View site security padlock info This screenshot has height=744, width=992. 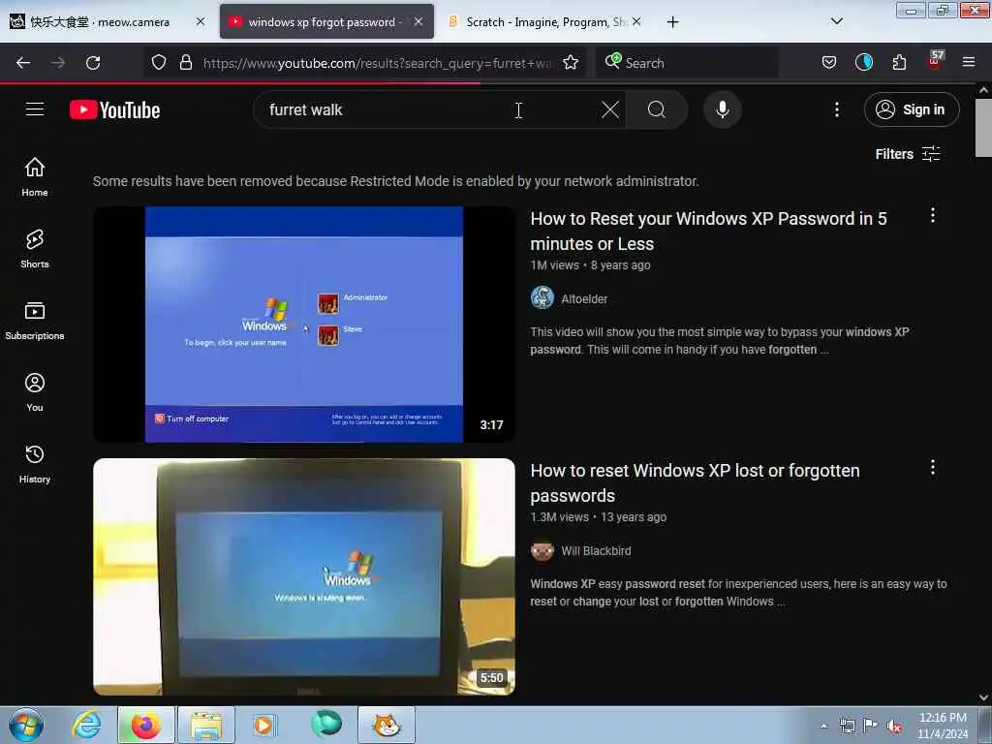(x=185, y=63)
